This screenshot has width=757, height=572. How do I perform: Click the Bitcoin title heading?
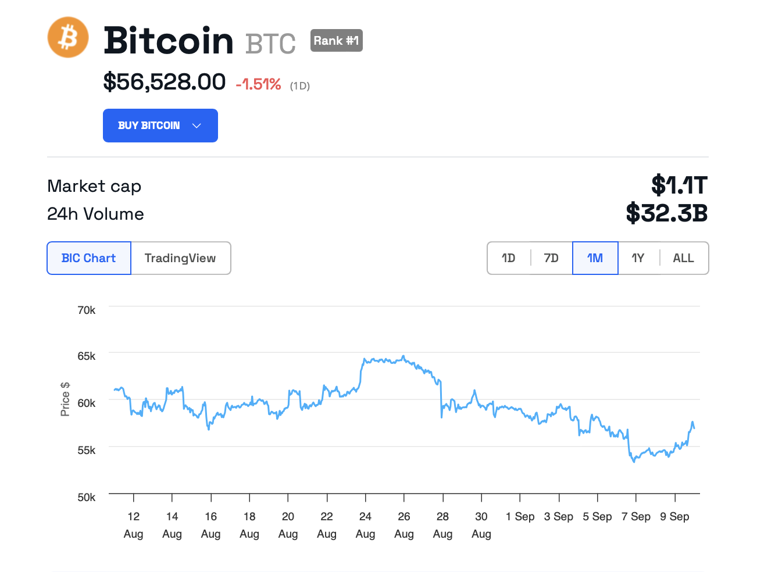(x=169, y=41)
